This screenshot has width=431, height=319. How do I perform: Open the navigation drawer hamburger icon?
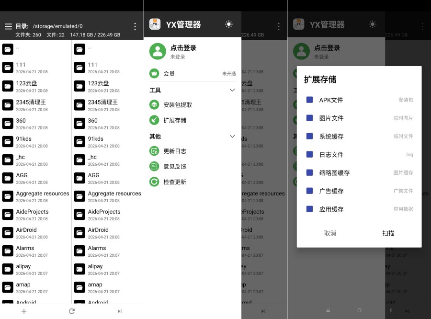point(8,27)
